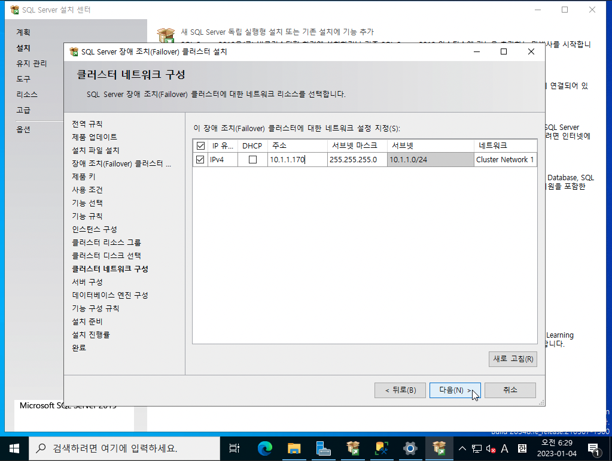Viewport: 612px width, 461px height.
Task: Click the 데이터베이스 엔진 구성 wizard step
Action: tap(110, 295)
